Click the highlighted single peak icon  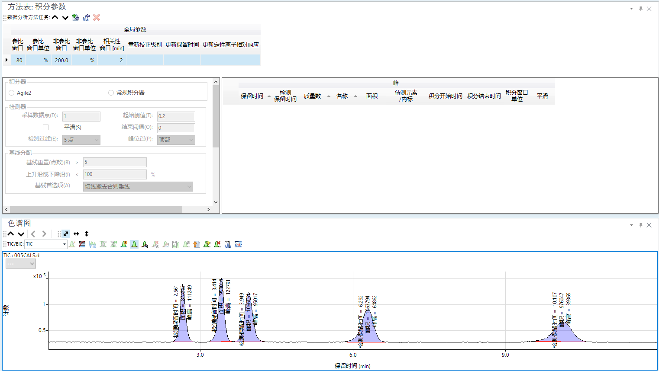pos(134,244)
